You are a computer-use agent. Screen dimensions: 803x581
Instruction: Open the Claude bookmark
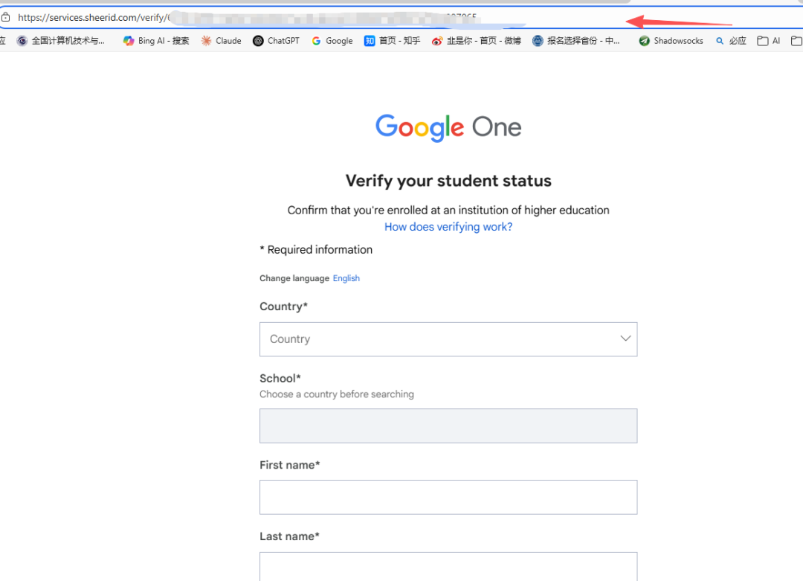[x=222, y=41]
